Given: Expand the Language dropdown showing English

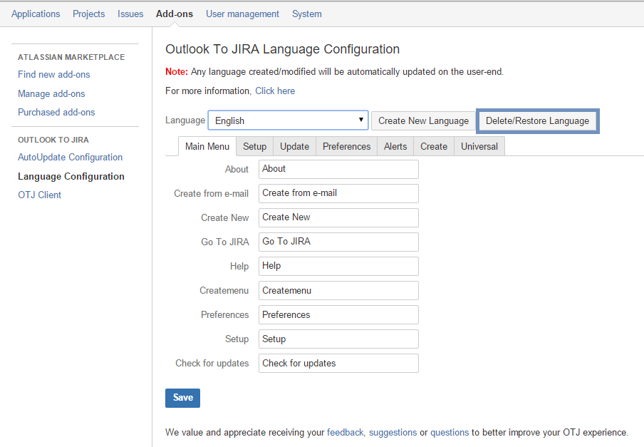Looking at the screenshot, I should 288,120.
